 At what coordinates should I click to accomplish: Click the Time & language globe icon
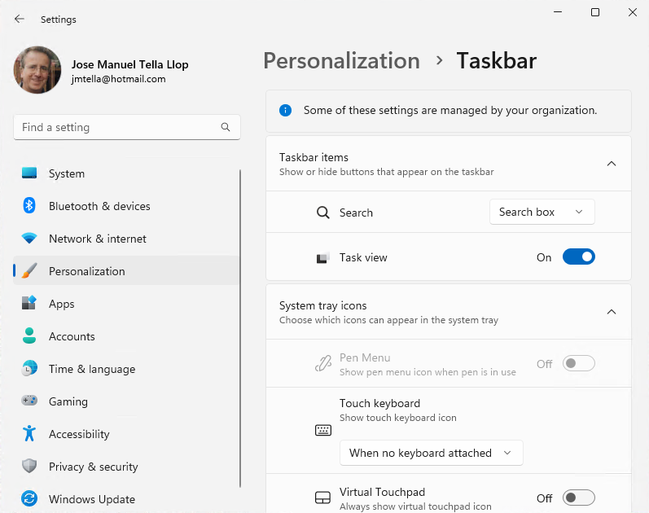(x=29, y=369)
